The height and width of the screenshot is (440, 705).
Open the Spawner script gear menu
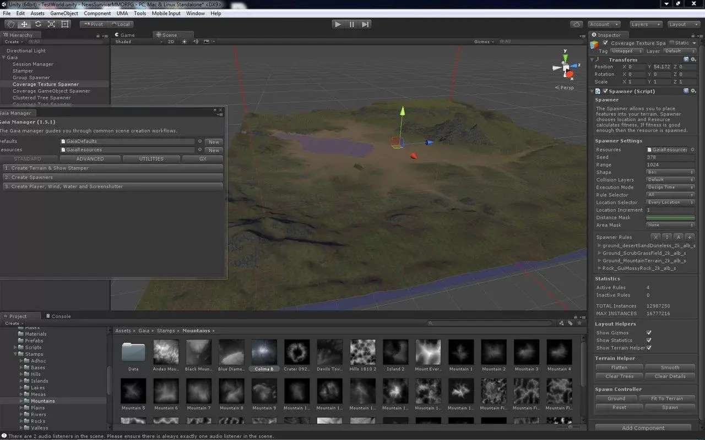click(x=693, y=91)
